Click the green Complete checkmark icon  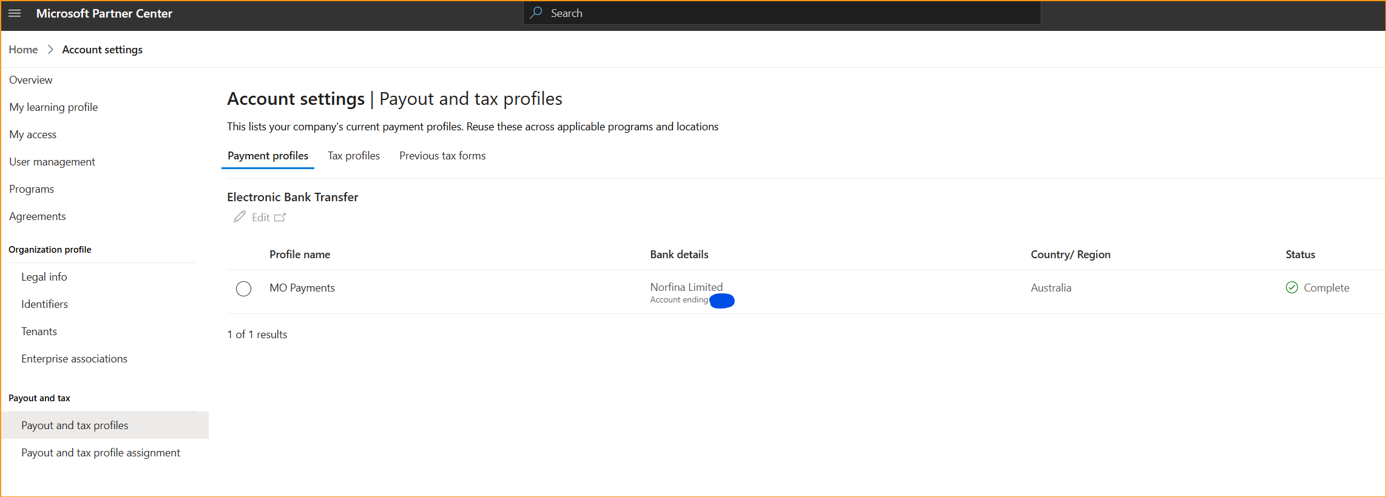click(1291, 287)
